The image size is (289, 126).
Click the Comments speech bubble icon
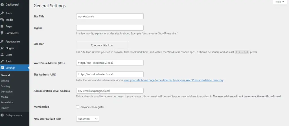[2, 33]
